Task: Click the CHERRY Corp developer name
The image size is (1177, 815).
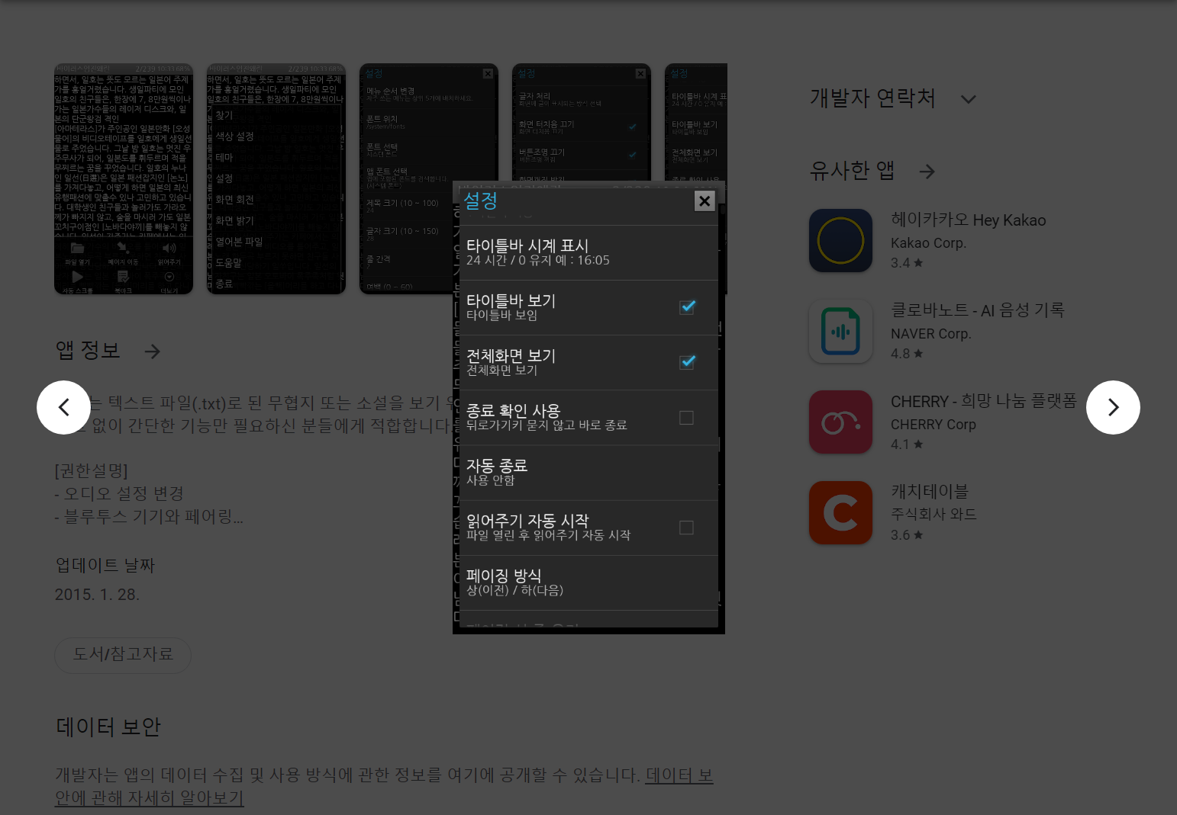Action: click(934, 425)
